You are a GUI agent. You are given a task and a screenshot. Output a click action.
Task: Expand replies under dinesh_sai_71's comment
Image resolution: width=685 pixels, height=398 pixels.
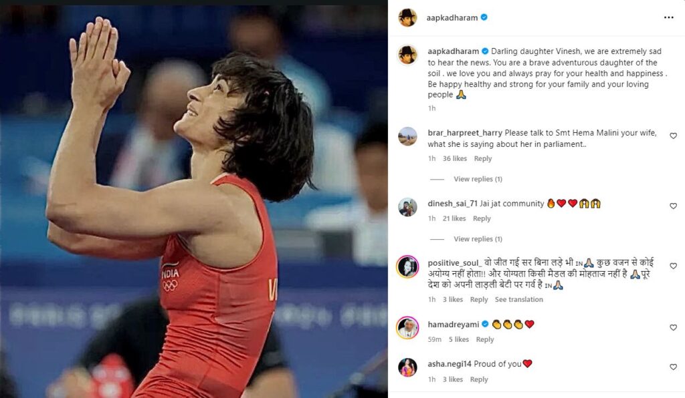click(x=478, y=239)
